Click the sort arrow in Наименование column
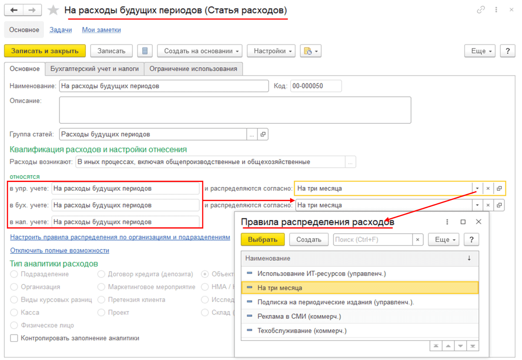 [469, 258]
